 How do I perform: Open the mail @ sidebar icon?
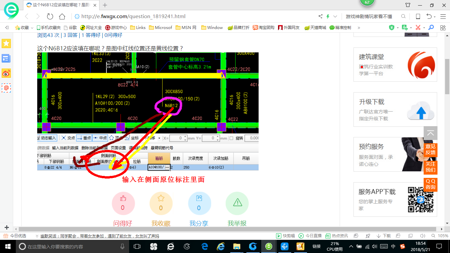point(6,88)
